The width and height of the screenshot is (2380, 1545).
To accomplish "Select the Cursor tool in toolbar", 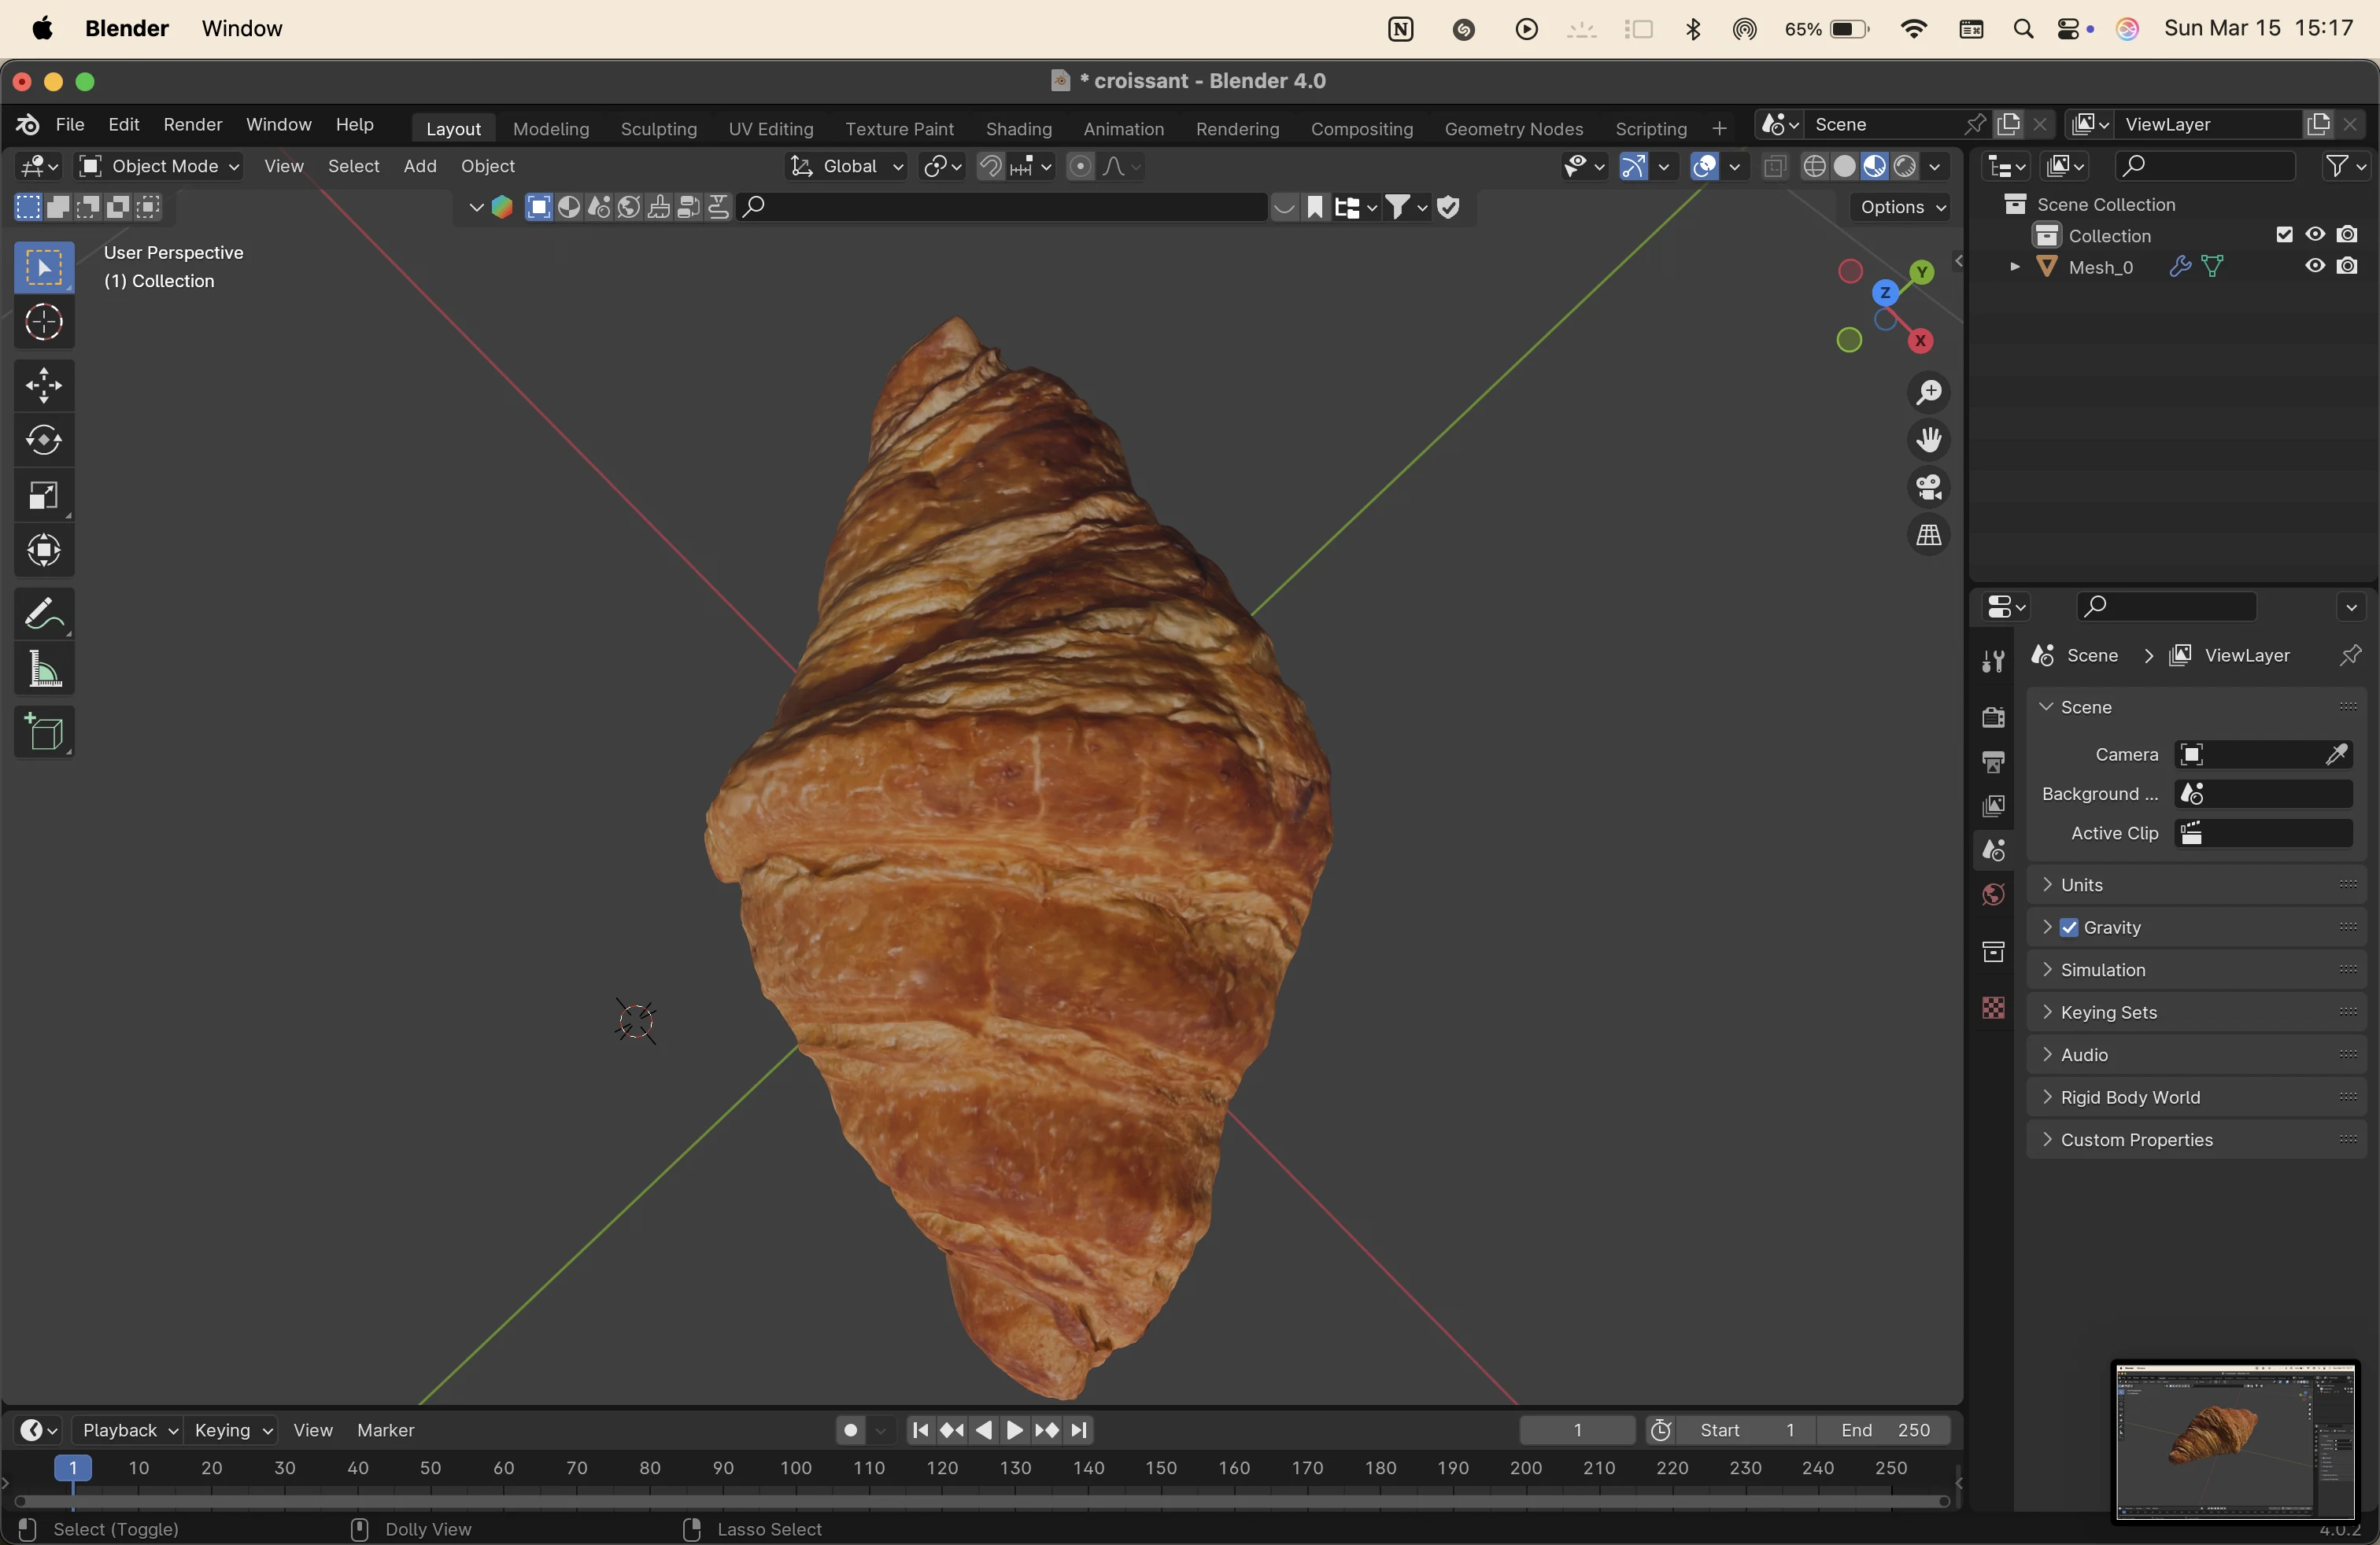I will (x=44, y=323).
